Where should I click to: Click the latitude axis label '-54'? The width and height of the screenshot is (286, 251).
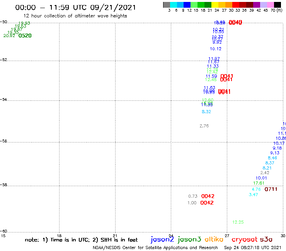[x=3, y=100]
